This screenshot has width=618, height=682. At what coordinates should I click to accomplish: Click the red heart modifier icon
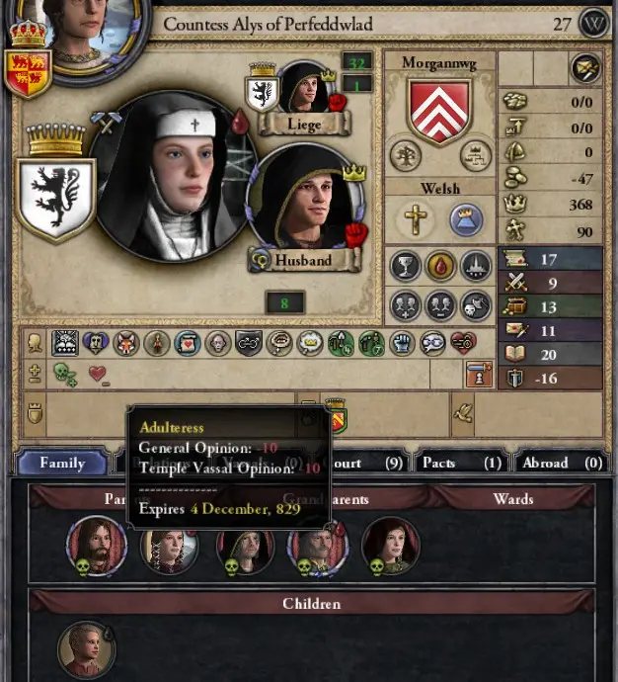(x=99, y=375)
